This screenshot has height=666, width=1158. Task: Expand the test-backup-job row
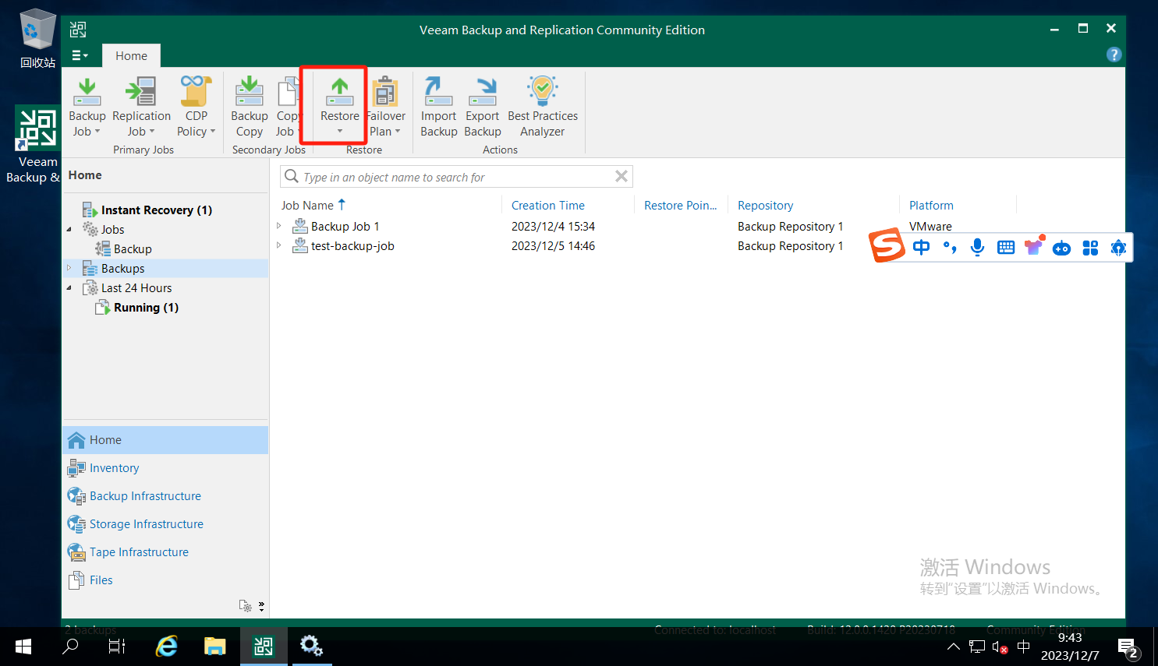[279, 245]
